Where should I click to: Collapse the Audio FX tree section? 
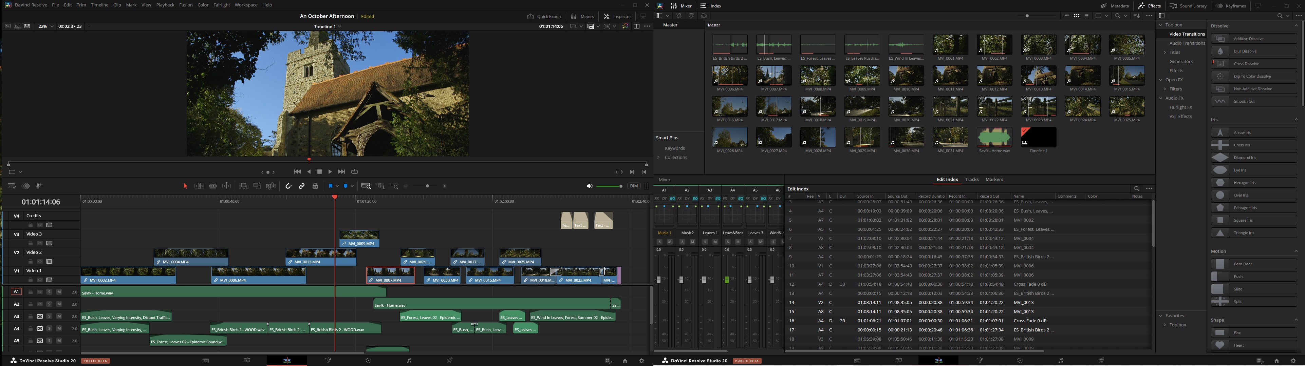tap(1161, 98)
